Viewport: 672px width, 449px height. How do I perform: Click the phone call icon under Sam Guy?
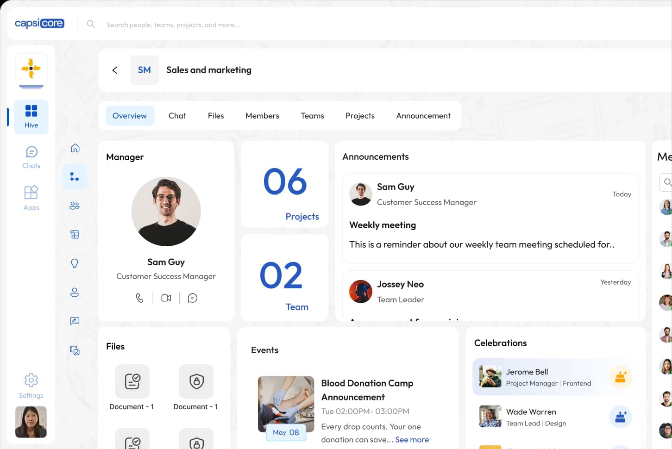pos(139,298)
